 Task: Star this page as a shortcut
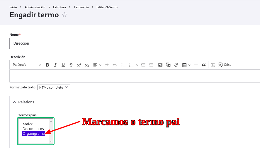point(64,15)
